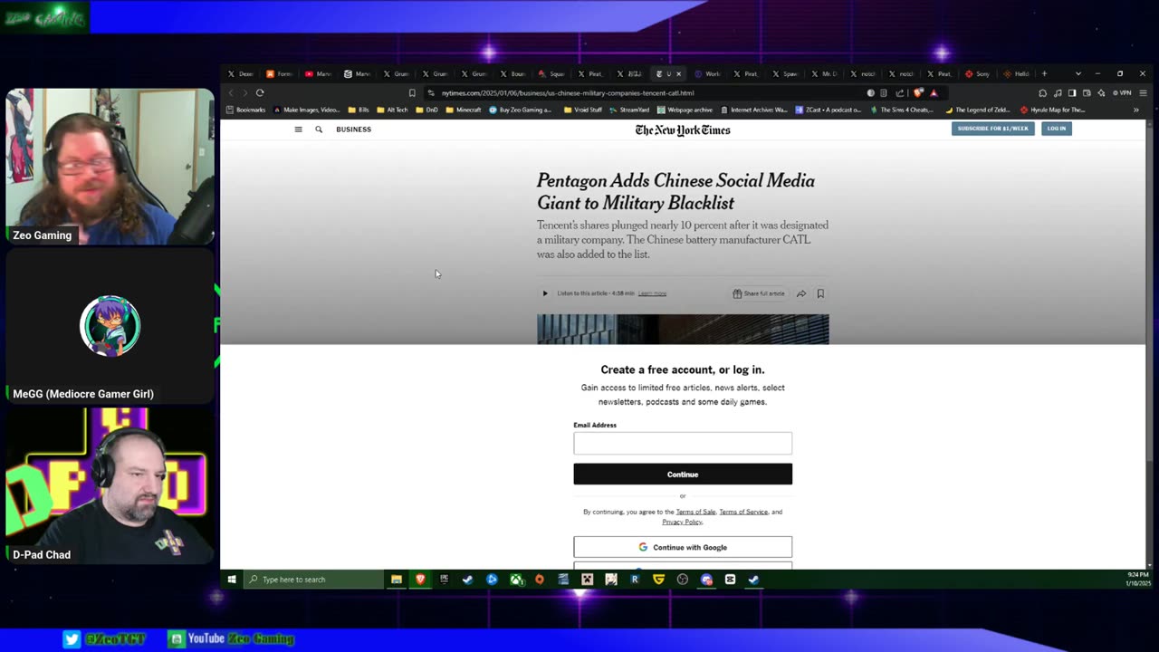This screenshot has width=1159, height=652.
Task: Open the Brave Rewards triangle icon
Action: pos(934,92)
